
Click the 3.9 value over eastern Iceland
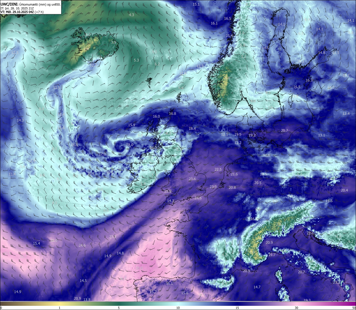point(113,43)
